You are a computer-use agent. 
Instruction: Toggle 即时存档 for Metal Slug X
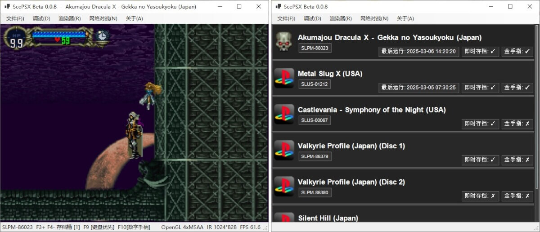(480, 87)
